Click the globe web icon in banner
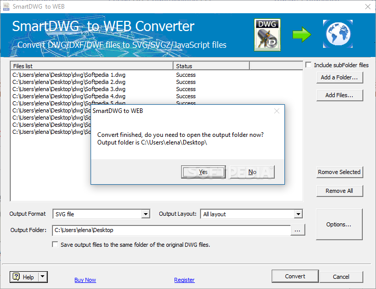This screenshot has width=376, height=289. pos(338,34)
